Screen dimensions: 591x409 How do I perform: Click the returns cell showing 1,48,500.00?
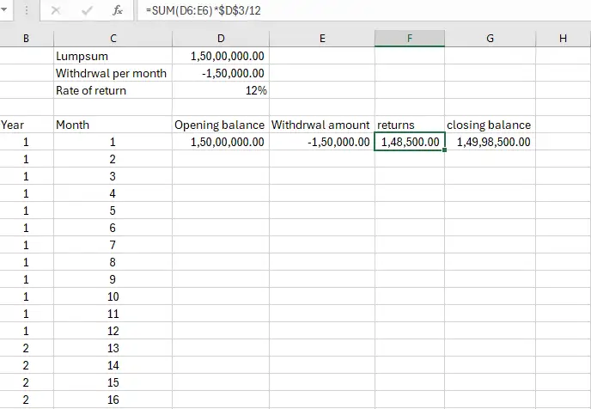pos(410,142)
